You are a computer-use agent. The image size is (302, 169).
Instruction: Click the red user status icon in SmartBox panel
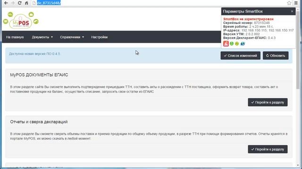tap(226, 44)
